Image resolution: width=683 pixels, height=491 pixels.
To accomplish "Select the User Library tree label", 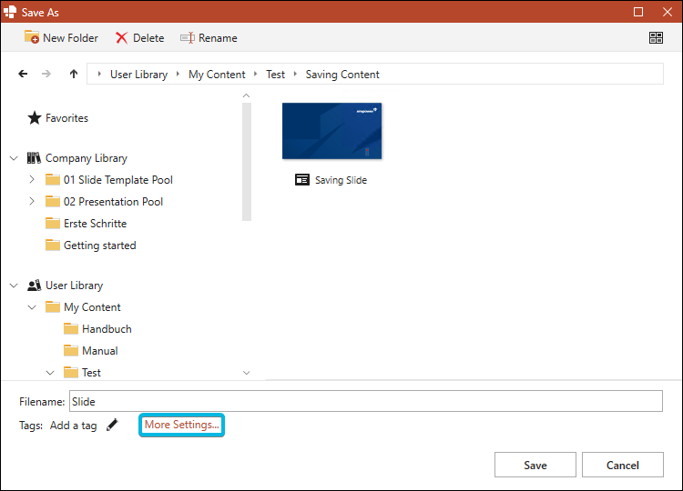I will (74, 286).
